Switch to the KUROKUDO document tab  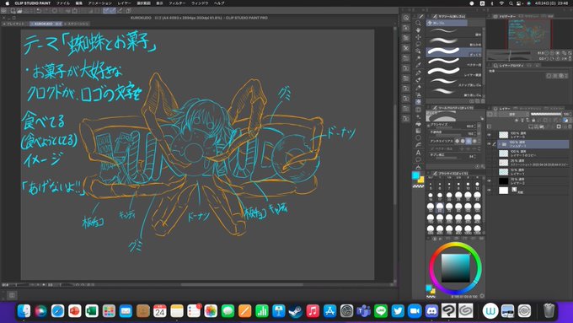46,24
